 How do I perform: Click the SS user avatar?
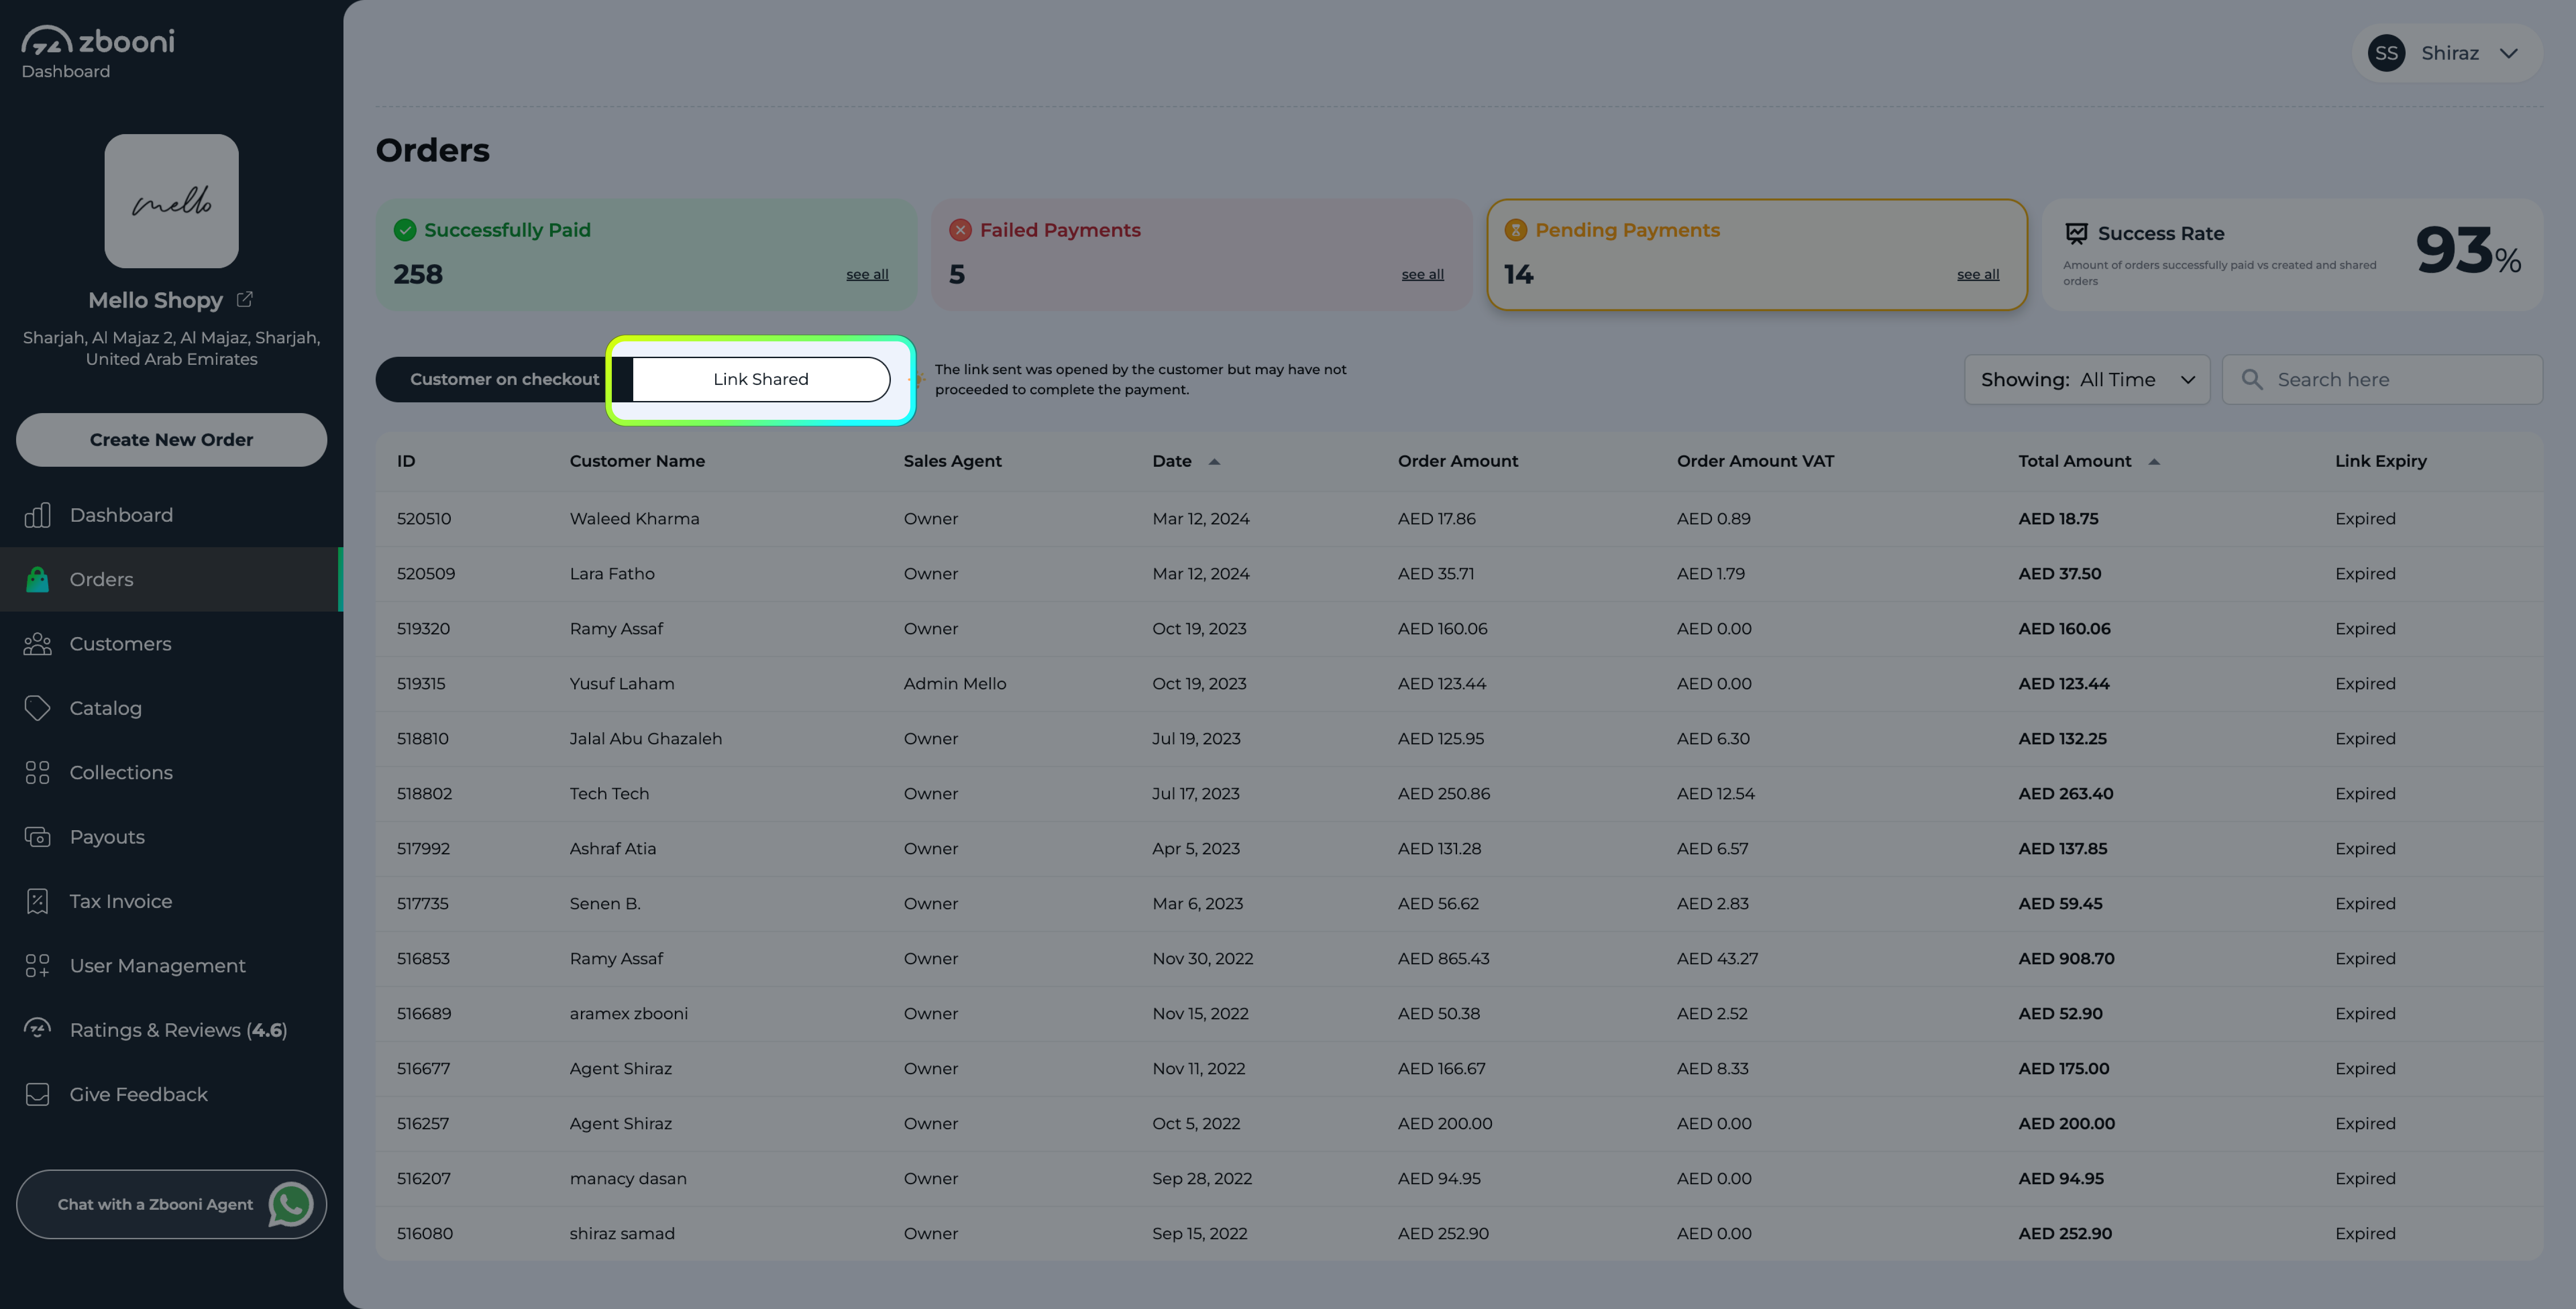pos(2386,53)
